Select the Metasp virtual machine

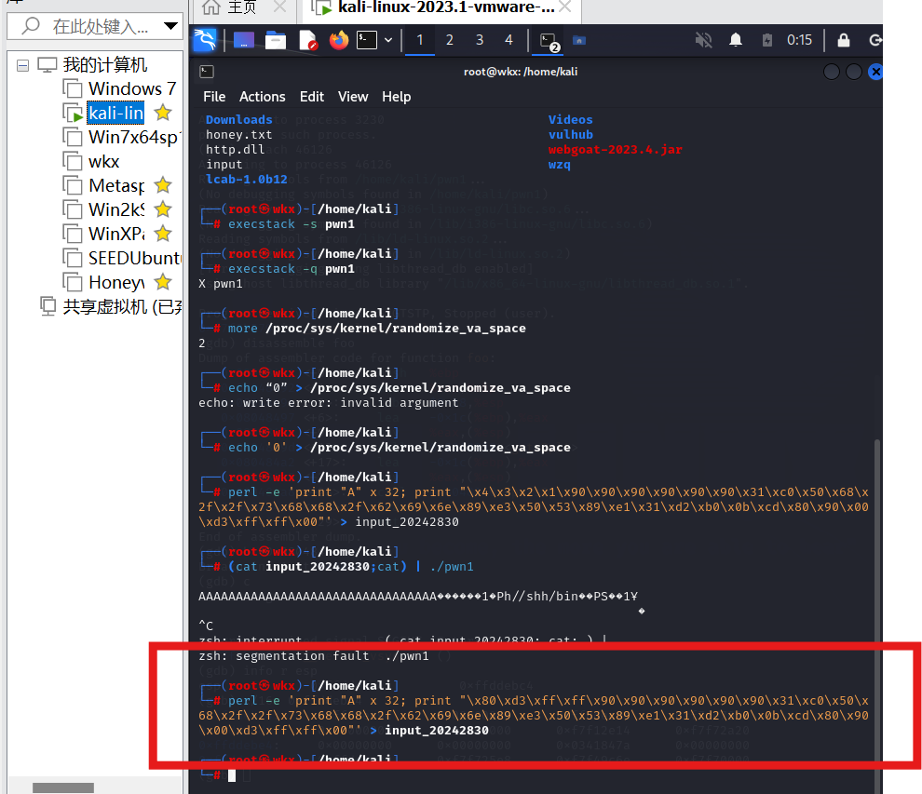tap(115, 186)
